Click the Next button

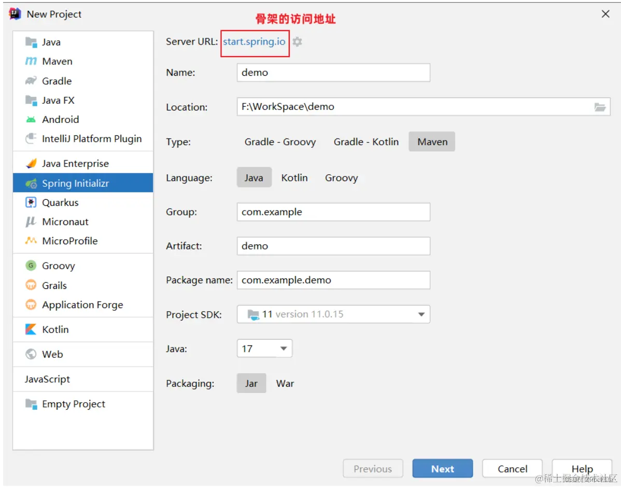tap(442, 469)
